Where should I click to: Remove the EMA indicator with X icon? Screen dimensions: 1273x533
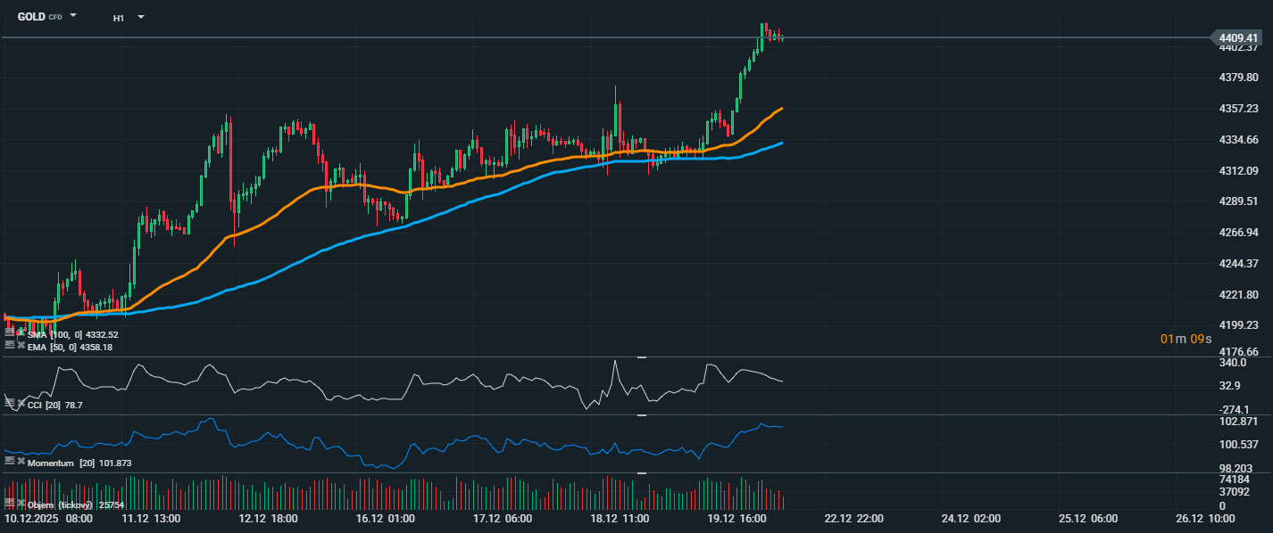coord(21,344)
